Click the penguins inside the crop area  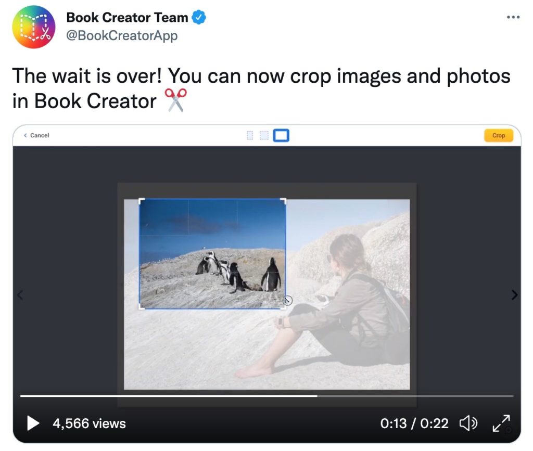point(238,272)
